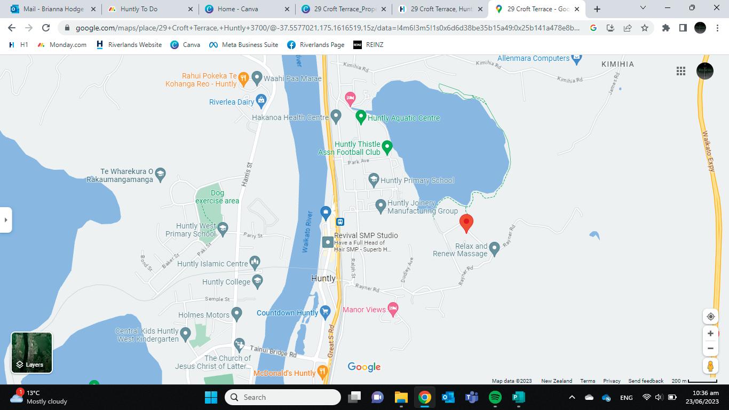Close the 29 Croft Terrace Maps tab
Screen dimensions: 729x410
point(577,9)
